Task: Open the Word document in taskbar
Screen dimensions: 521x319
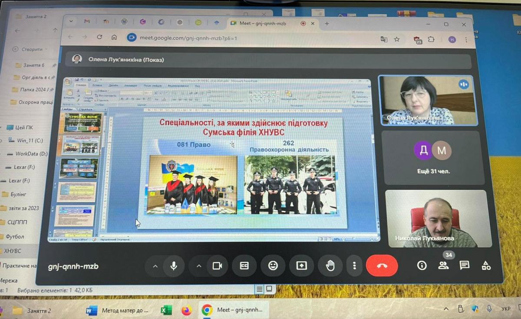Action: (x=119, y=310)
